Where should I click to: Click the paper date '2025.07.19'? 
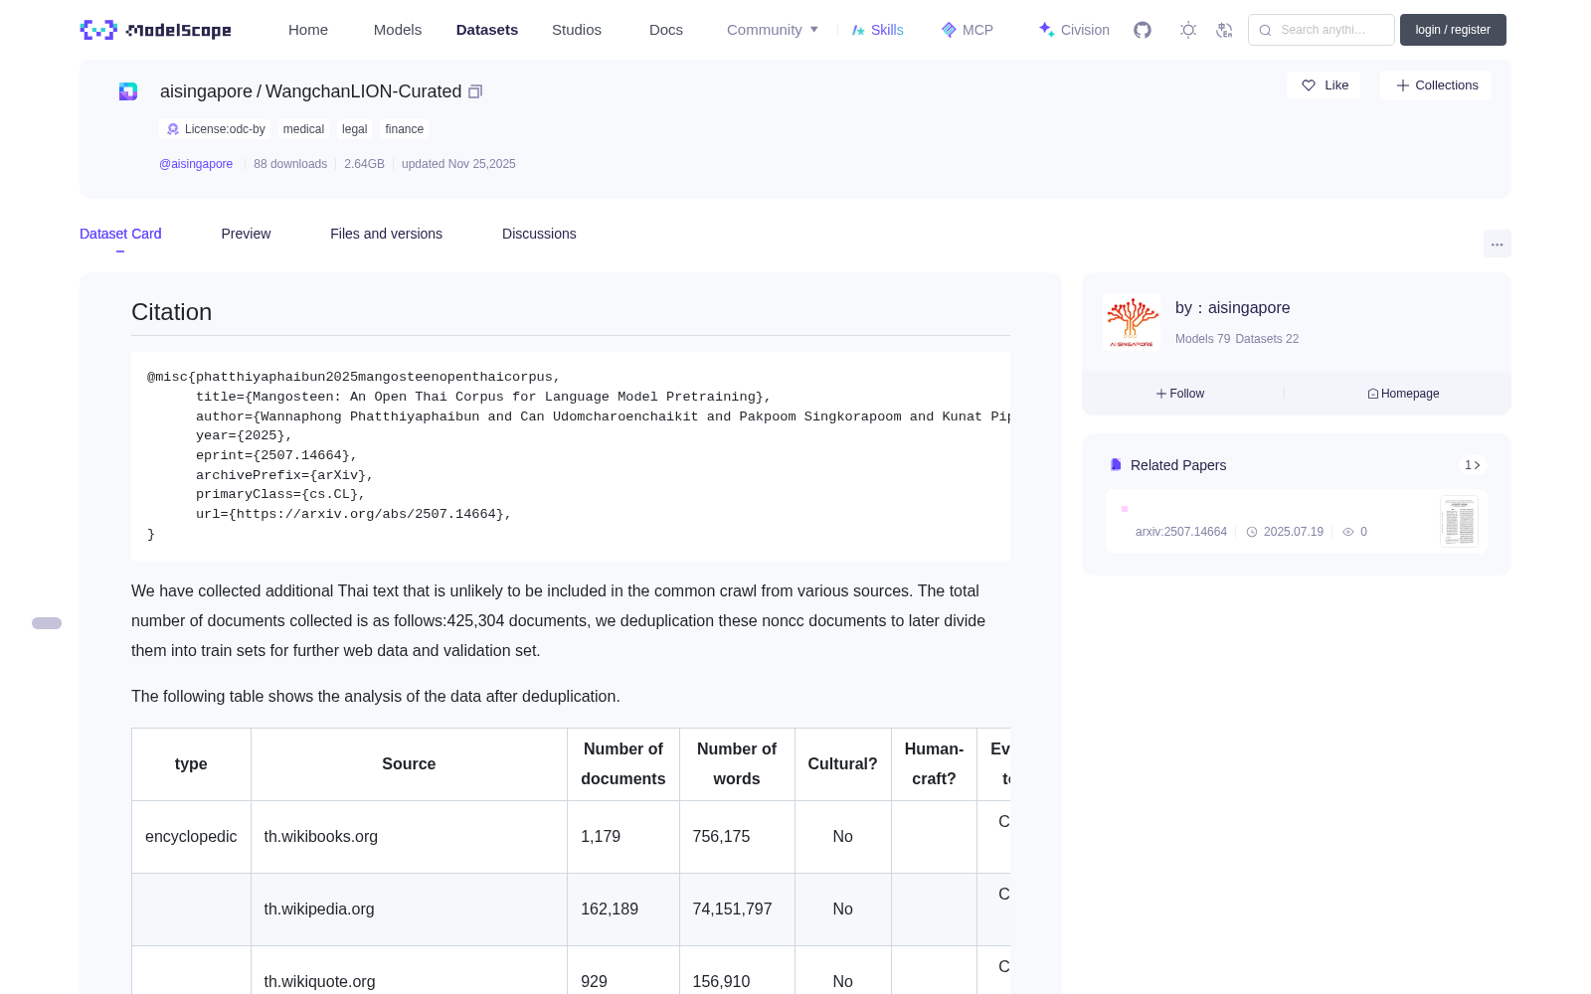pyautogui.click(x=1293, y=532)
